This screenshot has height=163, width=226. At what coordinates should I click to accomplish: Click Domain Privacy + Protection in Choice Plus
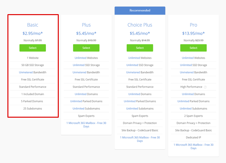tap(140, 123)
